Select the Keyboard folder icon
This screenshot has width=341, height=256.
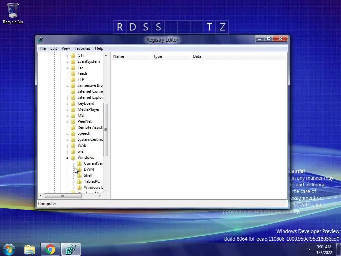pyautogui.click(x=73, y=103)
